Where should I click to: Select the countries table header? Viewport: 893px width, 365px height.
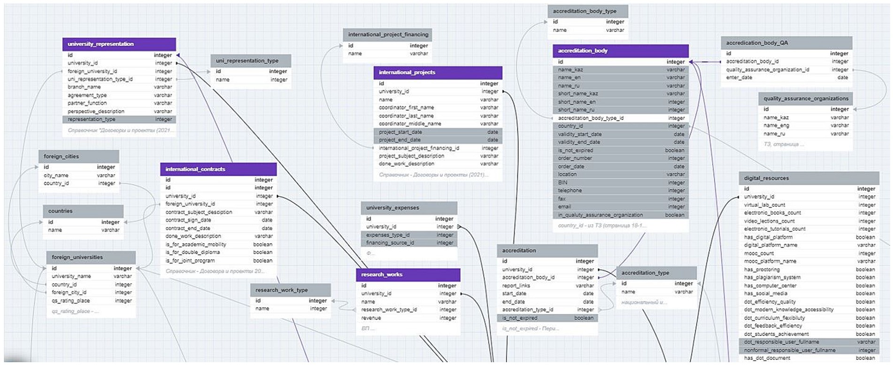(83, 211)
